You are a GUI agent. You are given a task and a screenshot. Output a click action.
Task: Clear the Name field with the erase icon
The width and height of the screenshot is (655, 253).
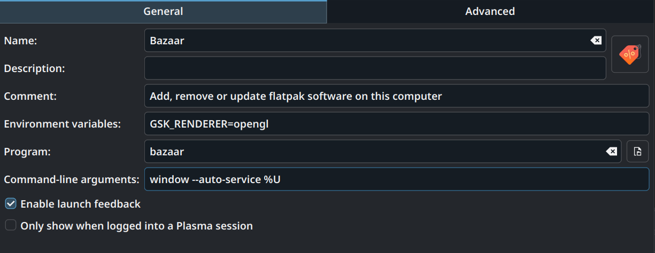(596, 41)
